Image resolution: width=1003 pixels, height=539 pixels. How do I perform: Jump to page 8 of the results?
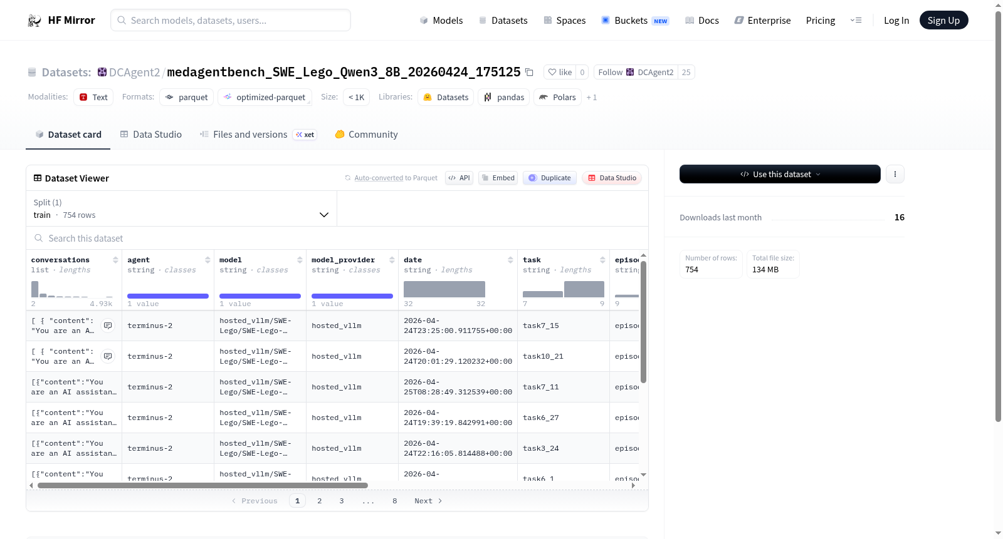click(x=395, y=501)
